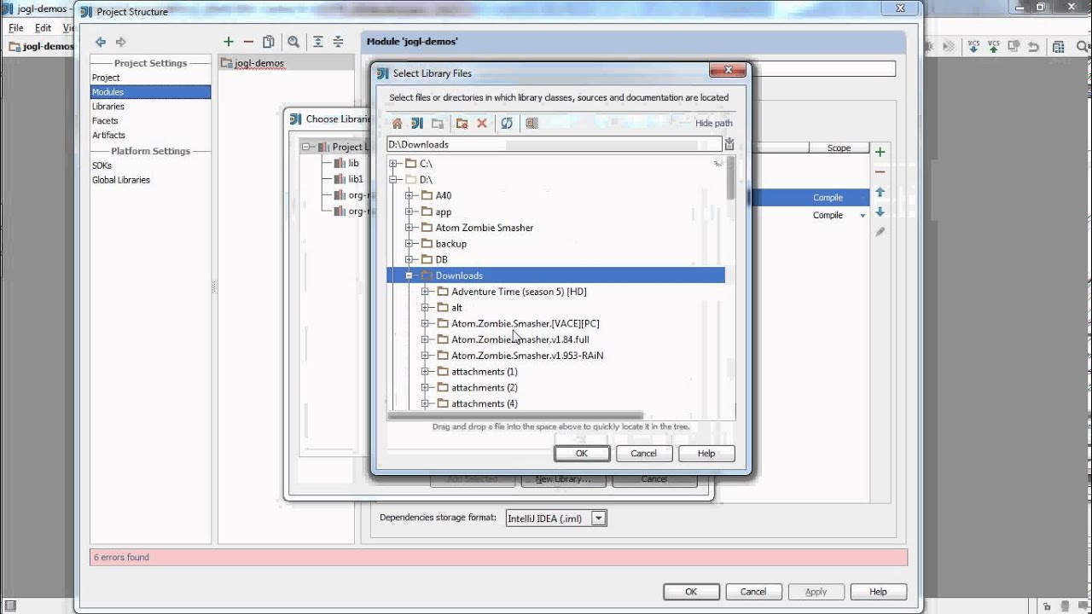Remove dependency with red minus icon
1092x614 pixels.
(880, 172)
